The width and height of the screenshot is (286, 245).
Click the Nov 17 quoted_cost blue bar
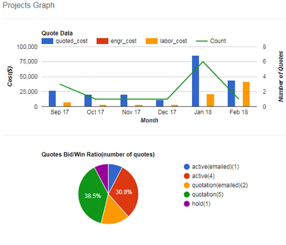(x=124, y=100)
